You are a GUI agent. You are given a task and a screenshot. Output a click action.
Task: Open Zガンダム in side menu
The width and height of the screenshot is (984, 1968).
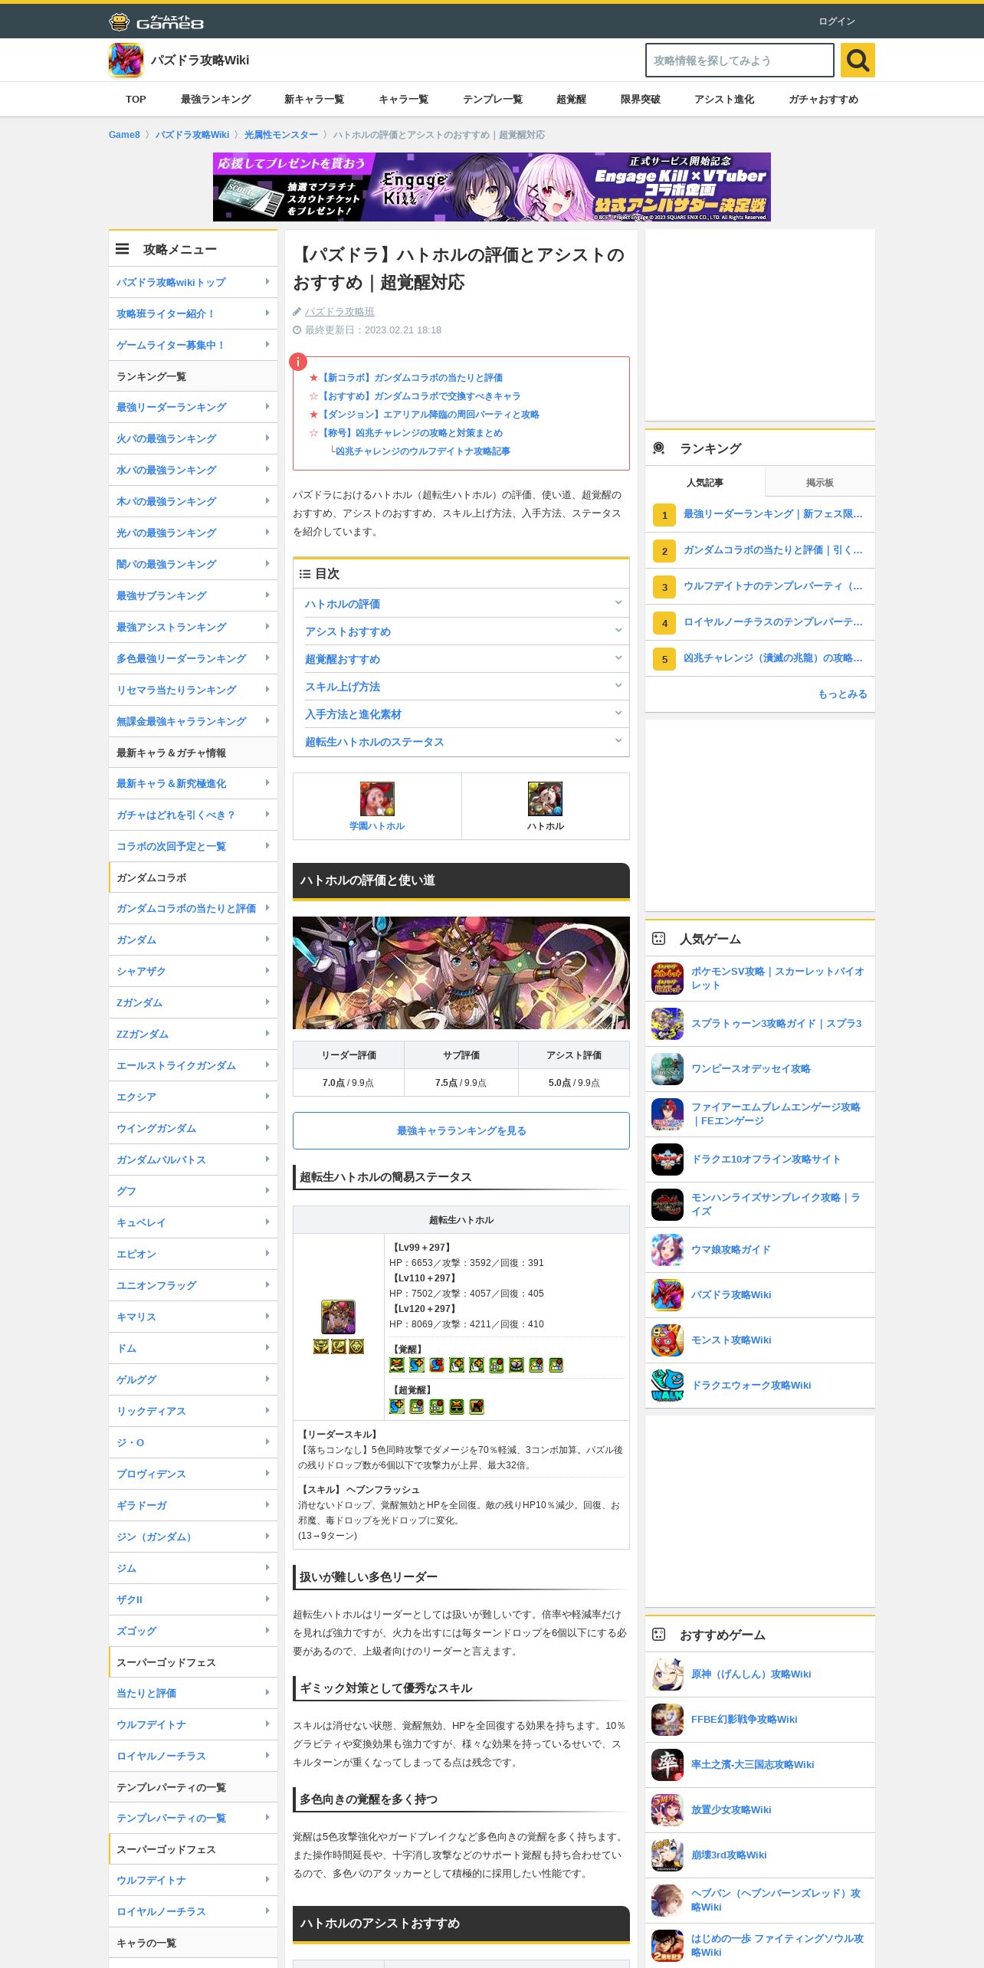(x=193, y=1002)
